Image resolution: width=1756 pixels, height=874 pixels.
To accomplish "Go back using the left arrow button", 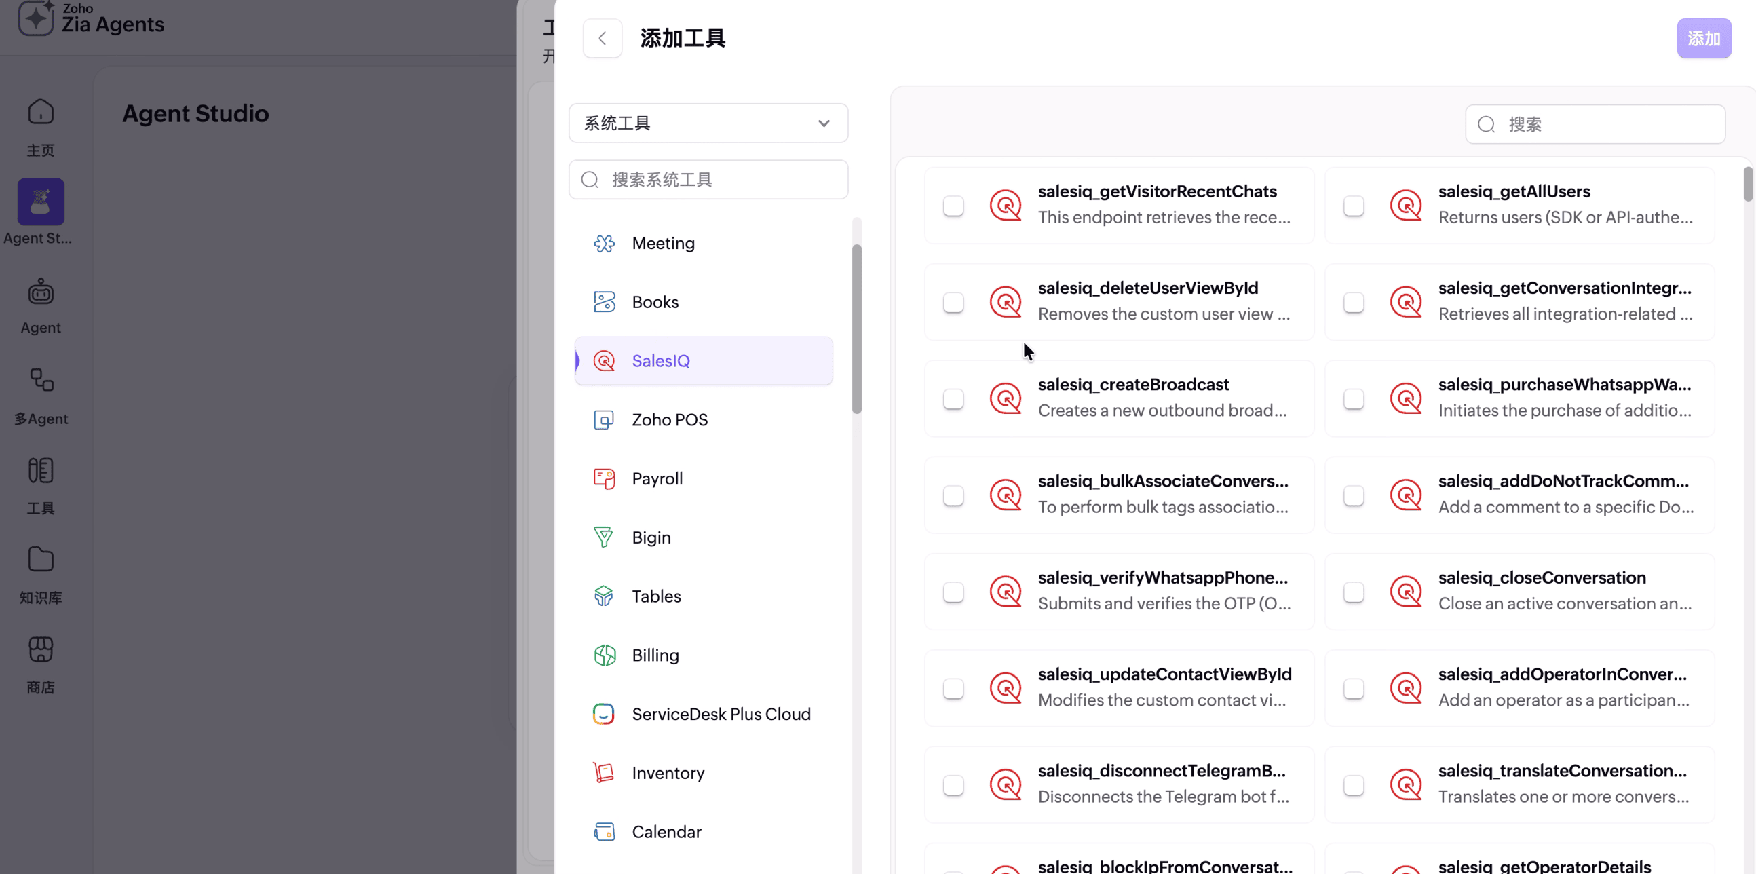I will point(602,38).
